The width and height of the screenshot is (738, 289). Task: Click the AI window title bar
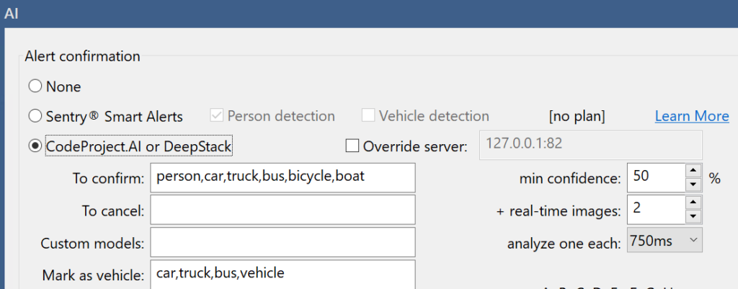pos(369,13)
